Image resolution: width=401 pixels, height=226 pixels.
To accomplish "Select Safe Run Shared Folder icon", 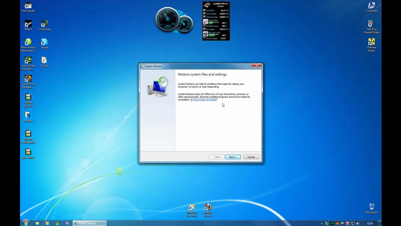I will (x=372, y=27).
